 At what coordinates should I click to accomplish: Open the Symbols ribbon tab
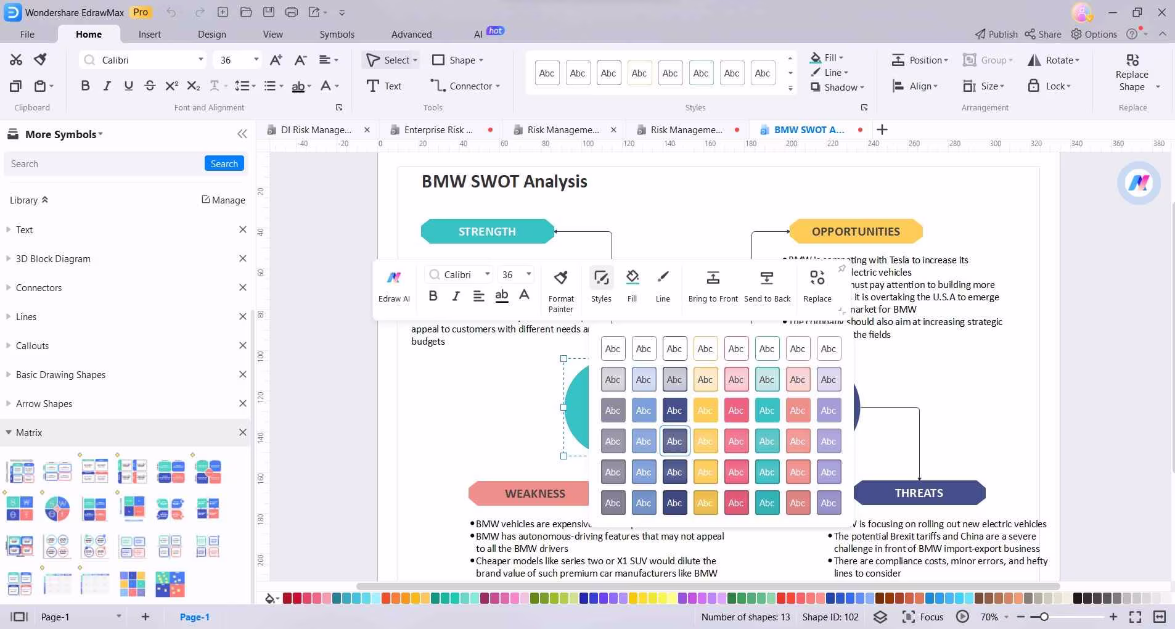pos(337,34)
